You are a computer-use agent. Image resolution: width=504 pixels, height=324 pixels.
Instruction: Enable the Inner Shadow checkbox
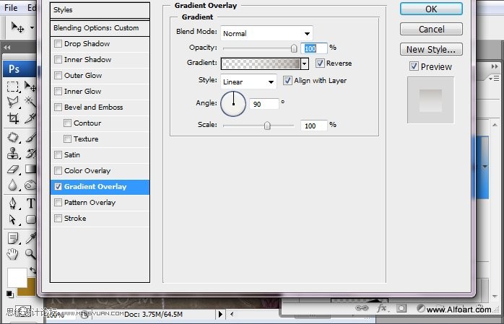click(x=58, y=59)
